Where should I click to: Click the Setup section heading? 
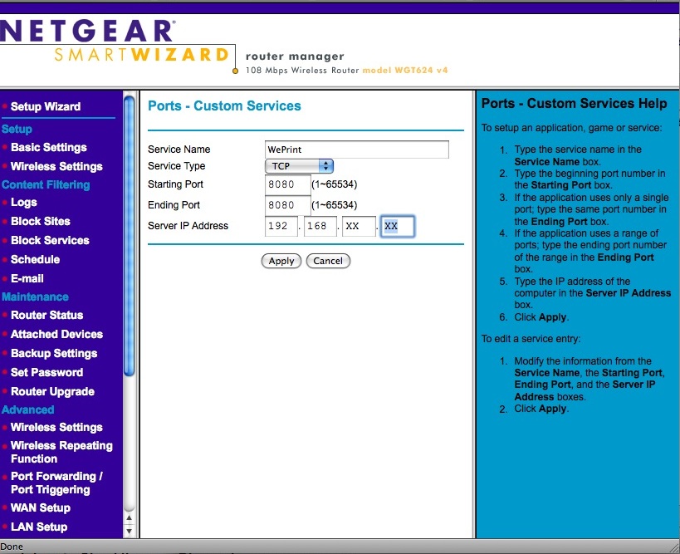(x=17, y=130)
